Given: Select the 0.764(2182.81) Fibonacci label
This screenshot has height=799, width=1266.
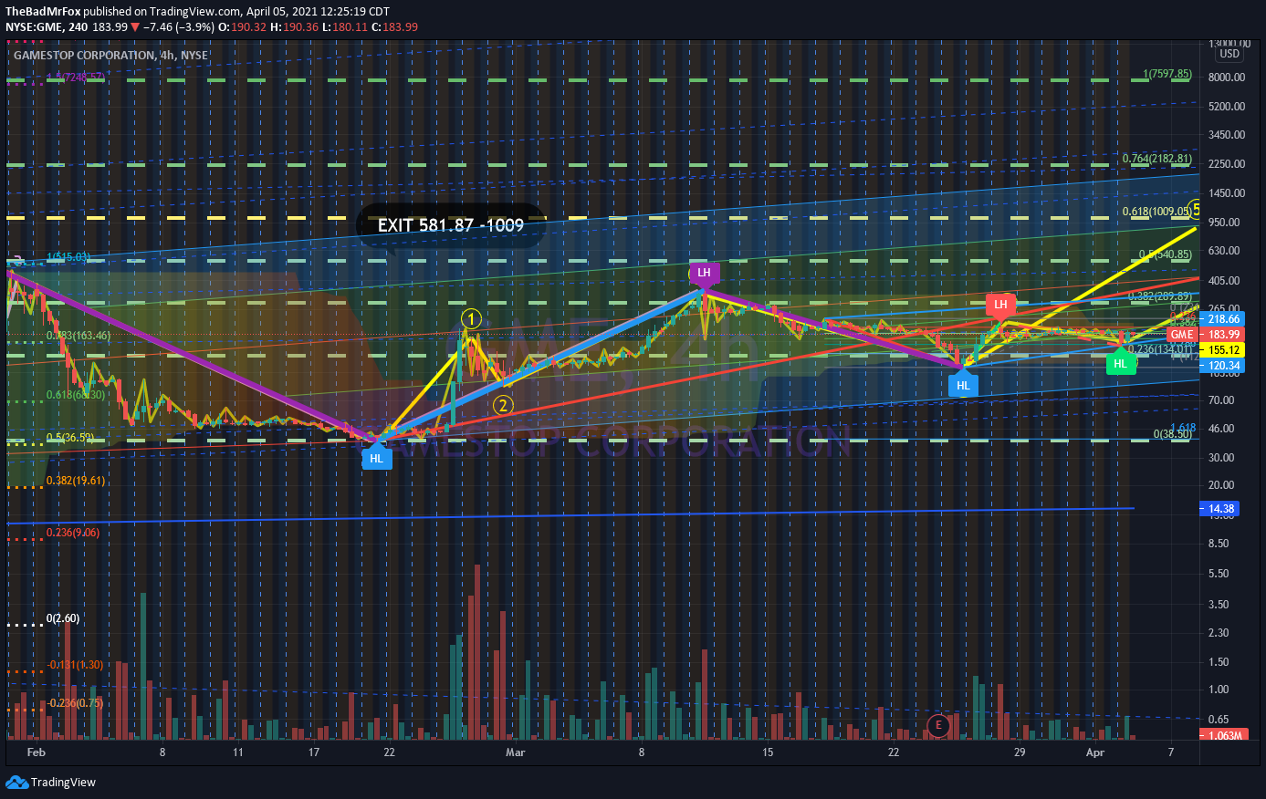Looking at the screenshot, I should (x=1156, y=159).
